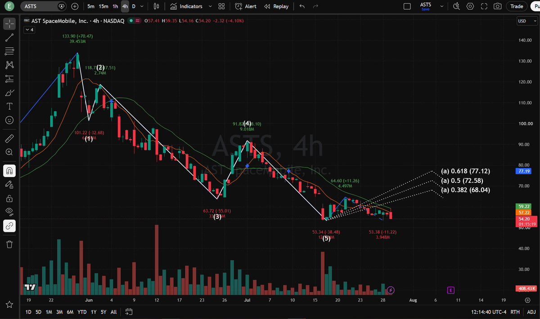540x319 pixels.
Task: Select the 1Y date range
Action: (93, 312)
